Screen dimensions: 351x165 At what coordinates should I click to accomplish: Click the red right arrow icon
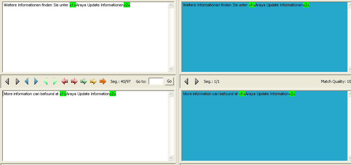coord(74,81)
